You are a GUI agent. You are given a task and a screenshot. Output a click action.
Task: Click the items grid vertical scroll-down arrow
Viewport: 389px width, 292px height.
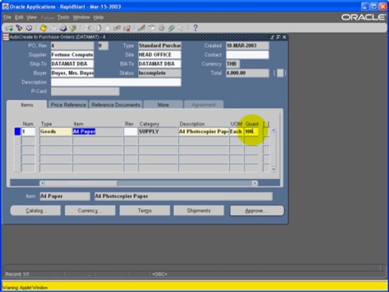coord(274,169)
